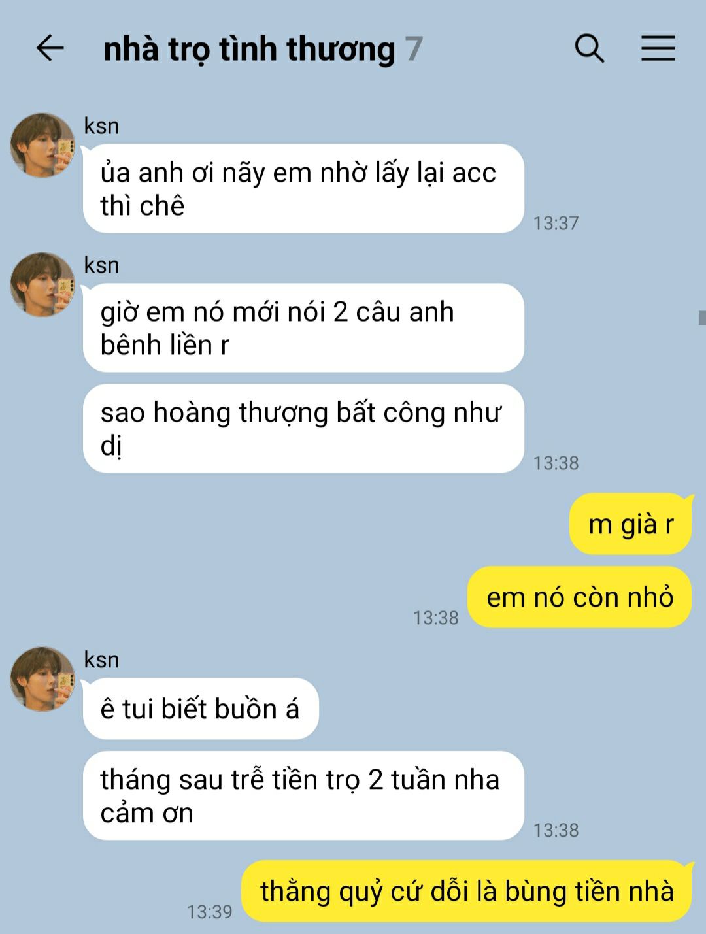
Task: Tap yellow bubble 'thằng quỷ cứ dỗi là bùng tiền nhà'
Action: (467, 892)
